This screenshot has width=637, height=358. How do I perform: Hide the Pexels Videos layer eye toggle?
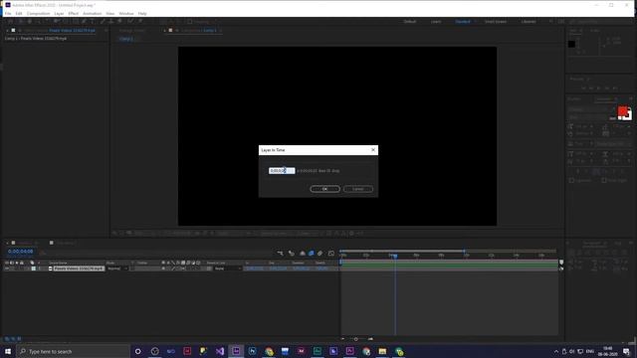click(7, 268)
